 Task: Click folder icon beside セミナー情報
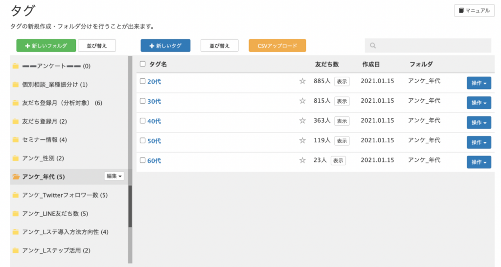click(x=16, y=140)
